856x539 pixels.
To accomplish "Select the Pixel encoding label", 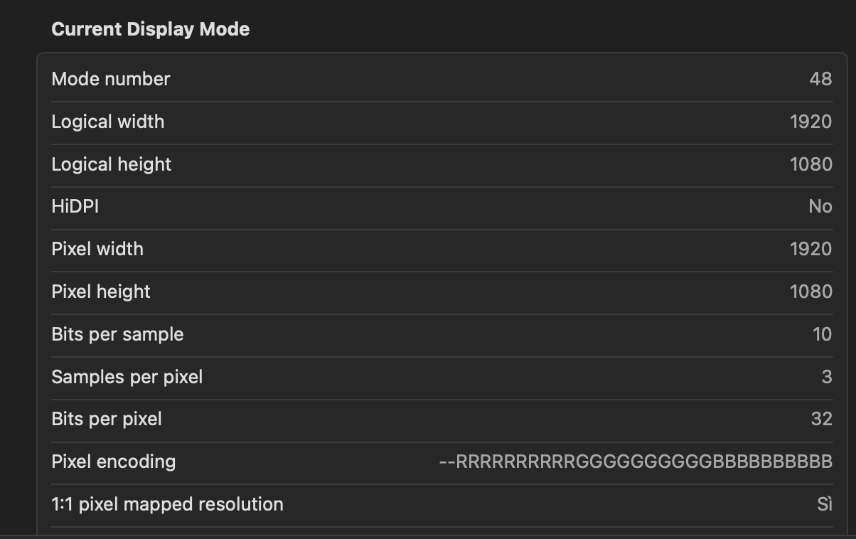I will tap(113, 461).
